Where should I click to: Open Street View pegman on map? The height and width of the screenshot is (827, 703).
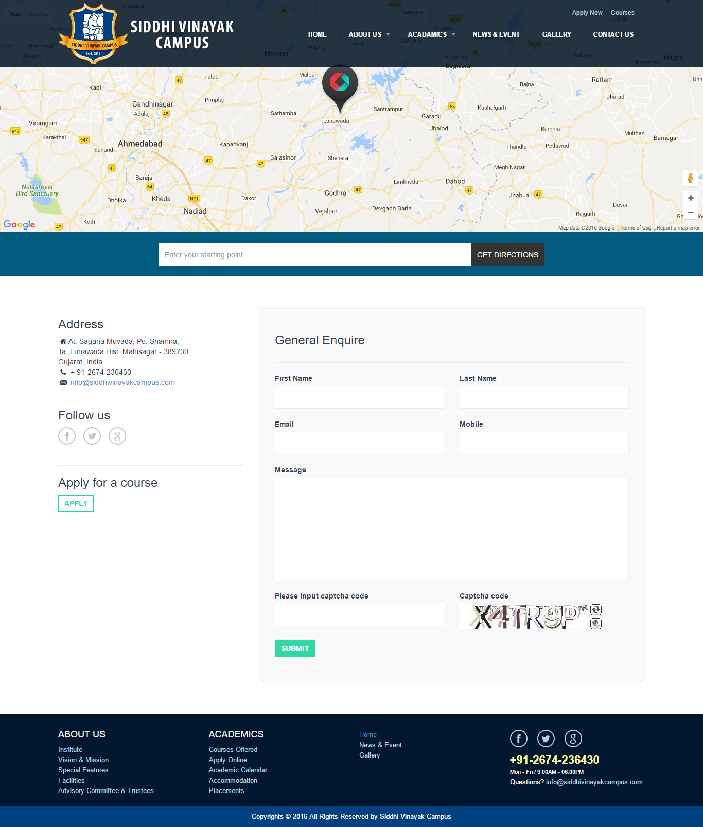(x=691, y=178)
